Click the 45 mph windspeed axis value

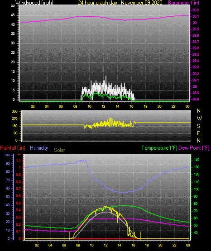(13, 15)
